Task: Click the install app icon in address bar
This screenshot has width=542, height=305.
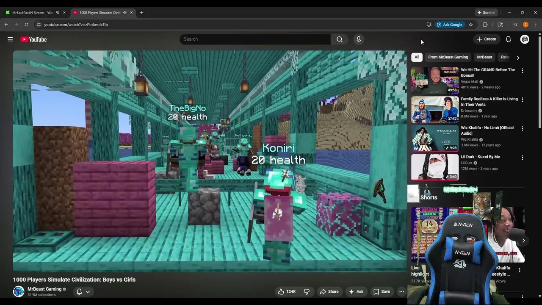Action: pyautogui.click(x=429, y=25)
